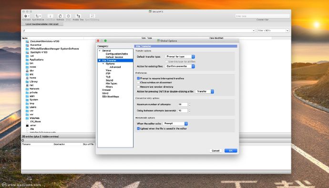The height and width of the screenshot is (188, 329).
Task: Click the Applications folder icon
Action: 27,59
